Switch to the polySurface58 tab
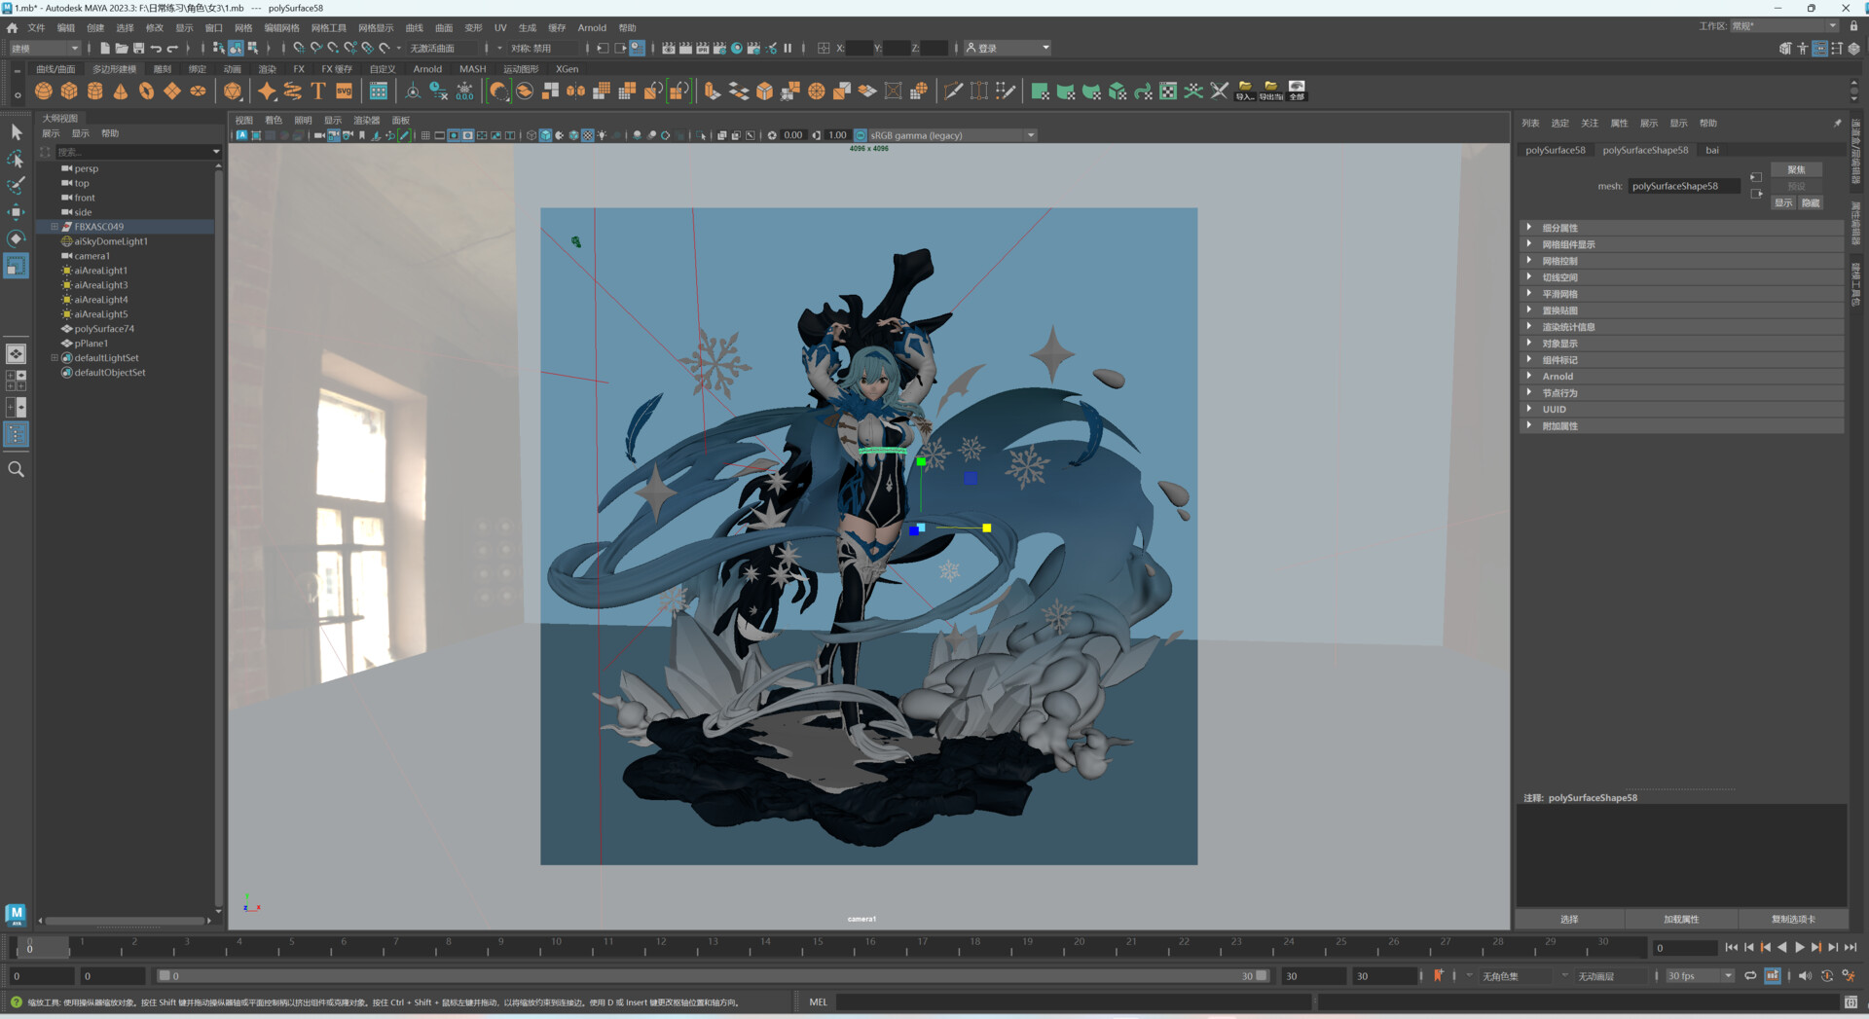The width and height of the screenshot is (1869, 1019). [x=1556, y=150]
